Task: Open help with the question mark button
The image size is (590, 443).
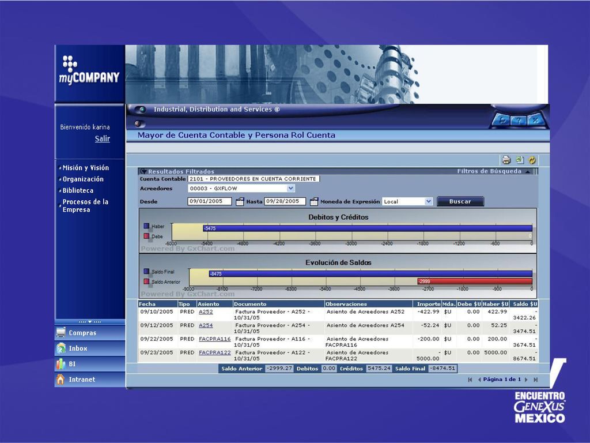Action: point(519,121)
